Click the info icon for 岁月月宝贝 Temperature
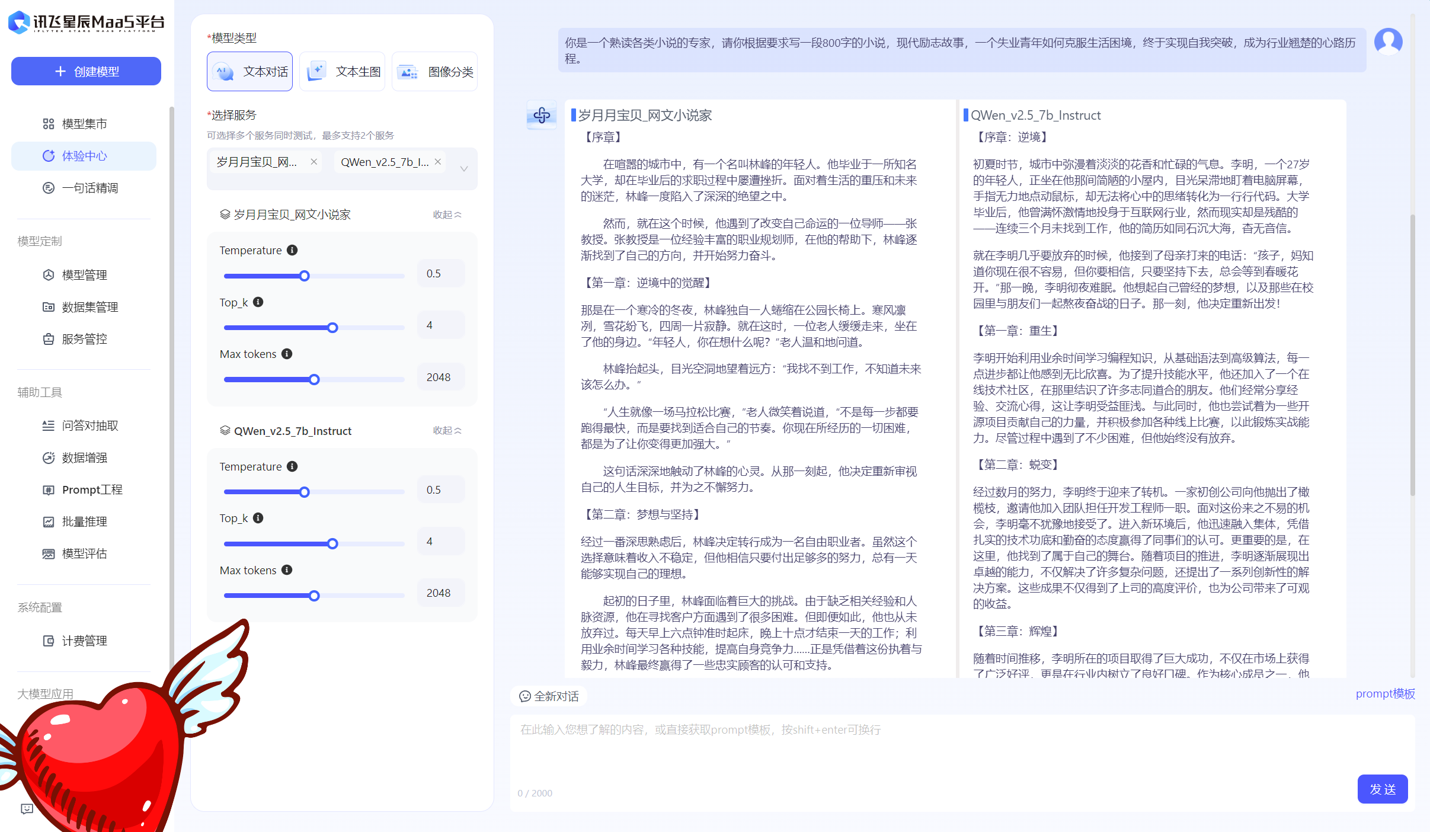This screenshot has height=832, width=1430. [292, 250]
